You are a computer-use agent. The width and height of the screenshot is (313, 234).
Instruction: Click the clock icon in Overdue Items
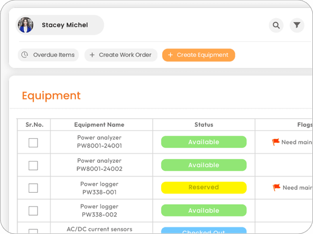coord(24,55)
